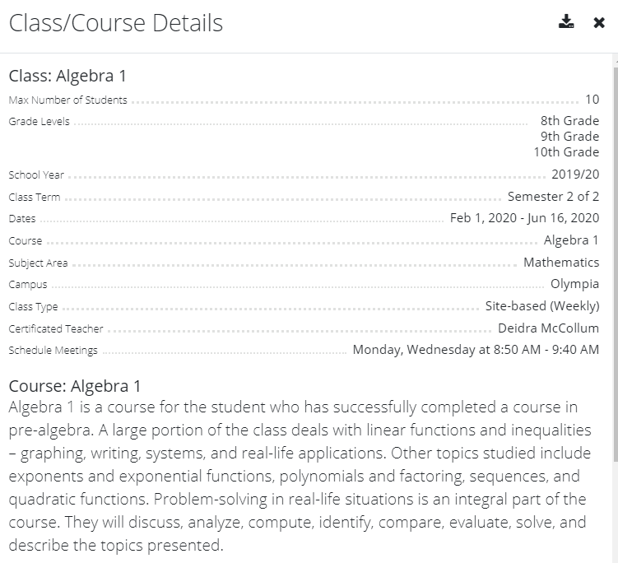
Task: Click the Monday, Wednesday schedule meeting time
Action: 476,350
